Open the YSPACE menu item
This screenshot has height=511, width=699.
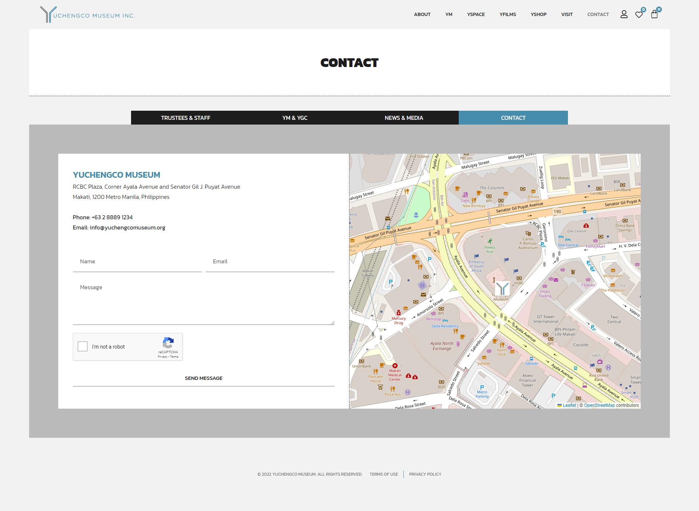[476, 15]
